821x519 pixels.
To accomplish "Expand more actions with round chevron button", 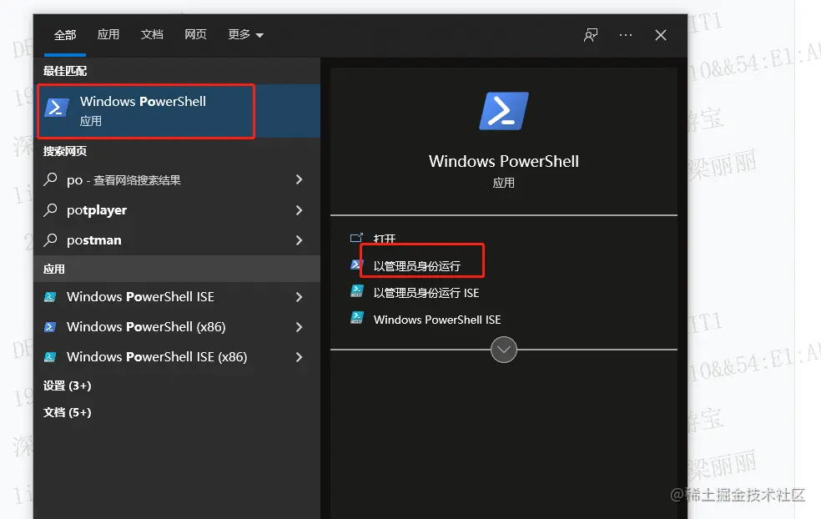I will (504, 350).
